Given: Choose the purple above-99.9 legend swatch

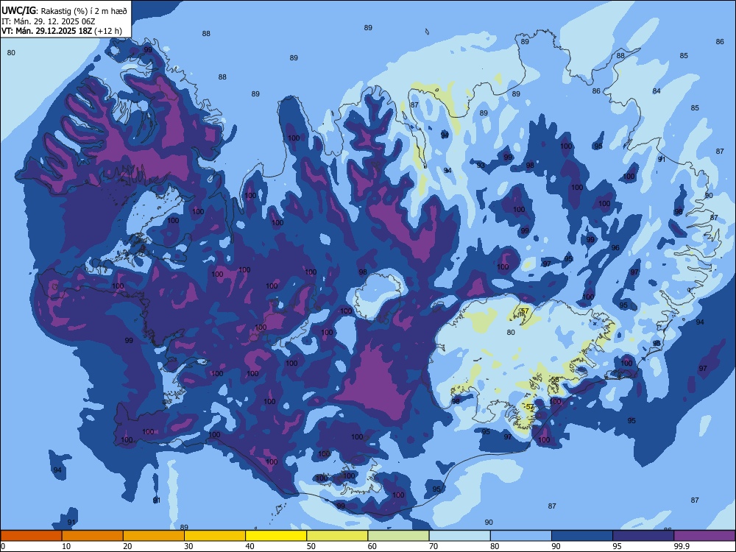Looking at the screenshot, I should 705,536.
